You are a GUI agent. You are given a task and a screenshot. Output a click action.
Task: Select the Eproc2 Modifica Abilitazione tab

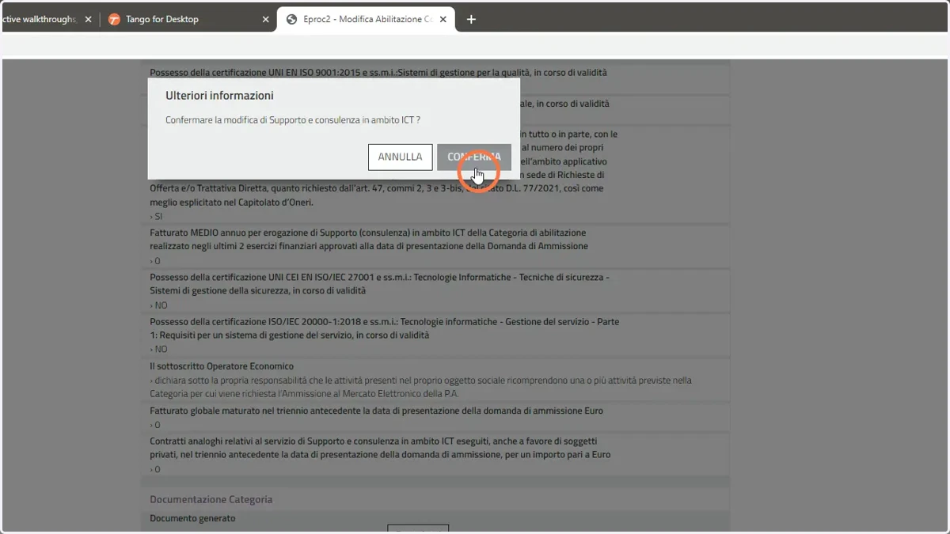tap(366, 19)
